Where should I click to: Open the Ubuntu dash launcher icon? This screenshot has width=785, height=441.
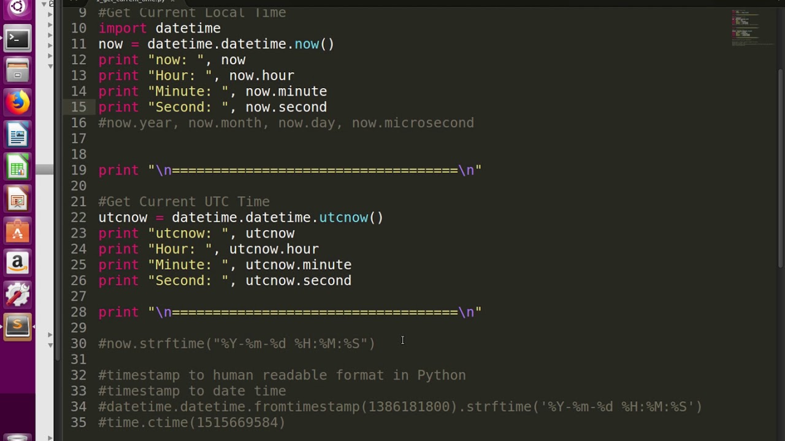(17, 7)
